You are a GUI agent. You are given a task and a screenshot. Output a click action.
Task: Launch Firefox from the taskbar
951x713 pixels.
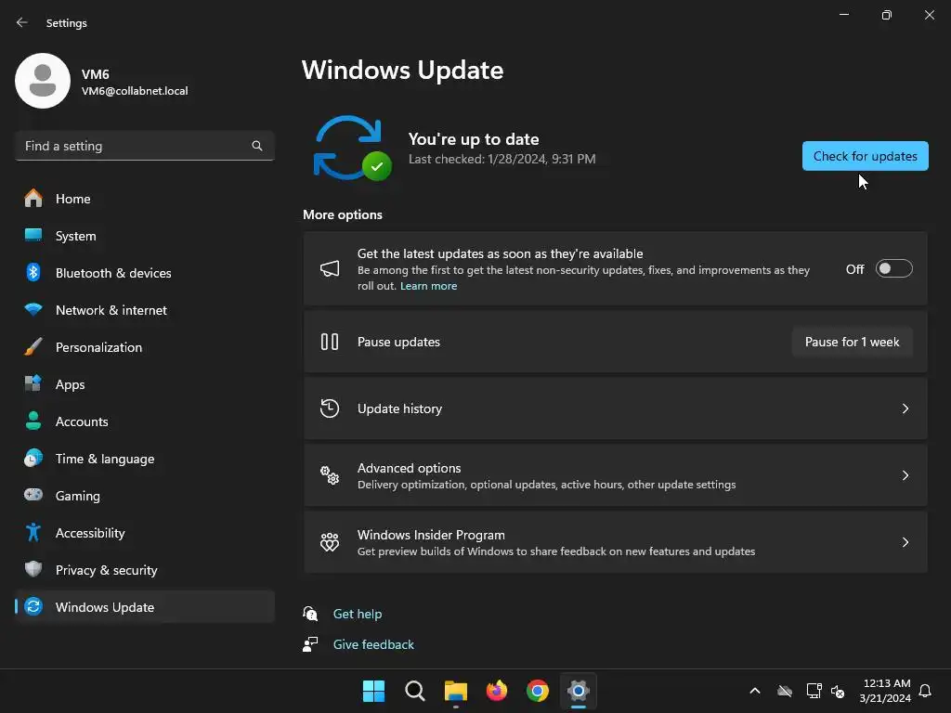pyautogui.click(x=497, y=691)
